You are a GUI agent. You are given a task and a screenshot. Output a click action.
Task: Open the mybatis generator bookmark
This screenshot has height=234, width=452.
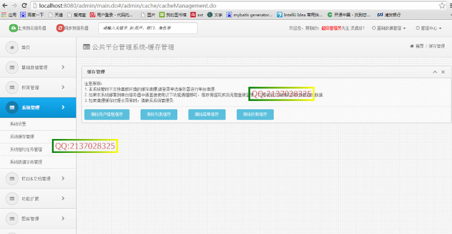250,14
